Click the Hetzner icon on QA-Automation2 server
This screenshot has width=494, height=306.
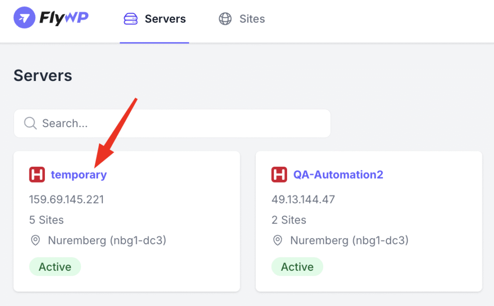(279, 175)
